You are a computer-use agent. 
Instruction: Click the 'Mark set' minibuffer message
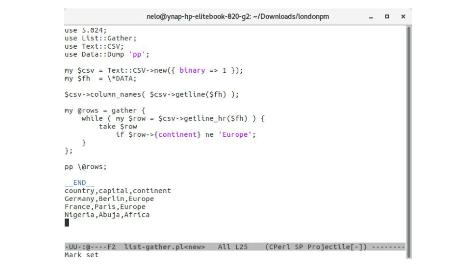point(81,255)
